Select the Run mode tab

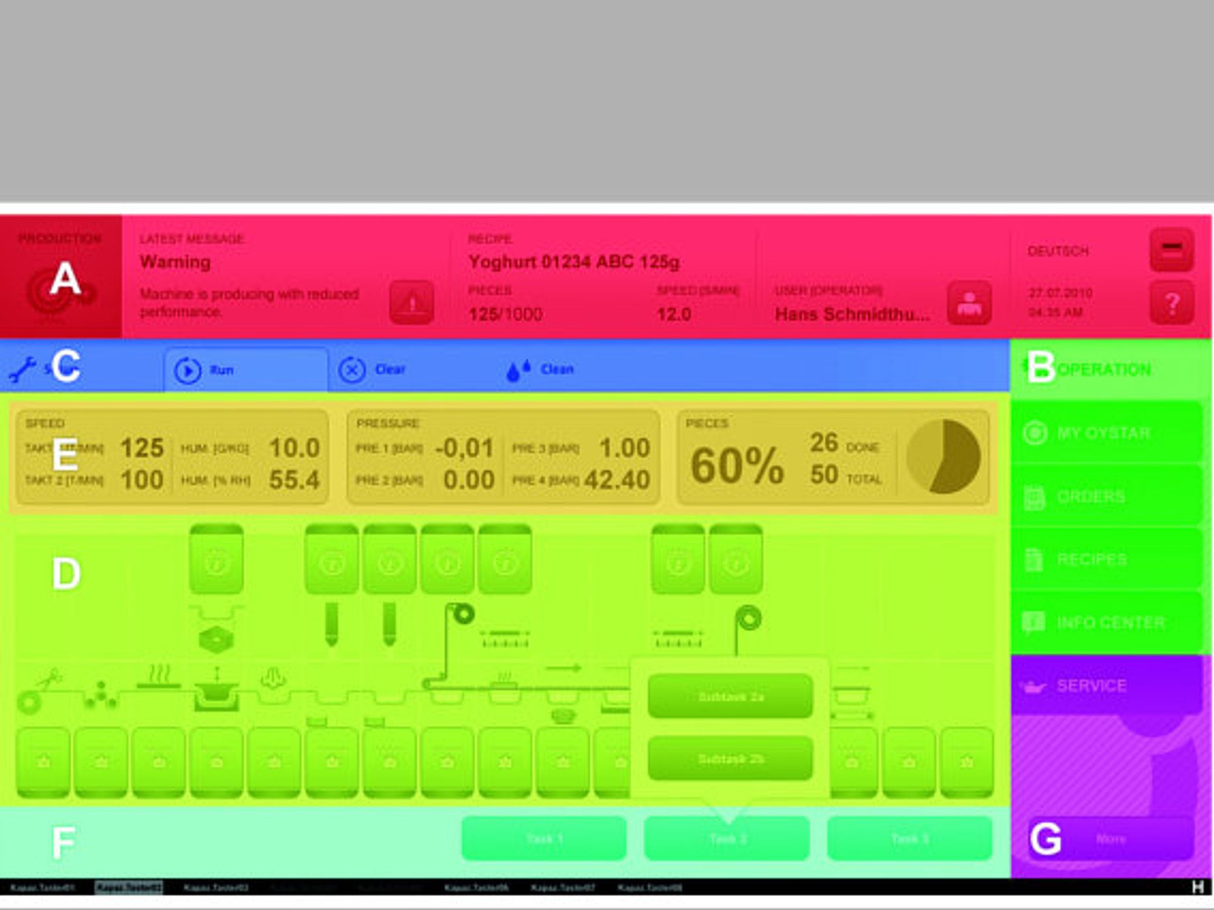point(246,369)
